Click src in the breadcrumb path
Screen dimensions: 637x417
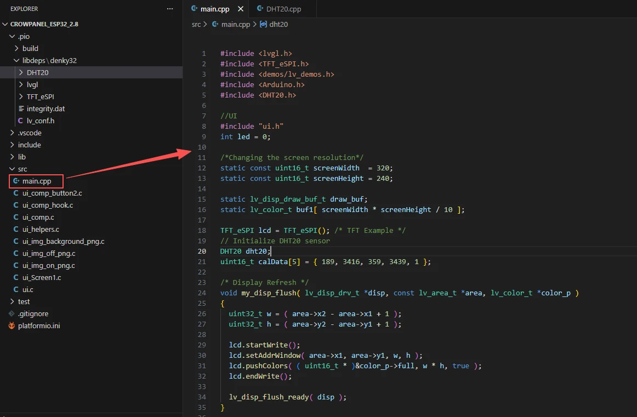(196, 25)
